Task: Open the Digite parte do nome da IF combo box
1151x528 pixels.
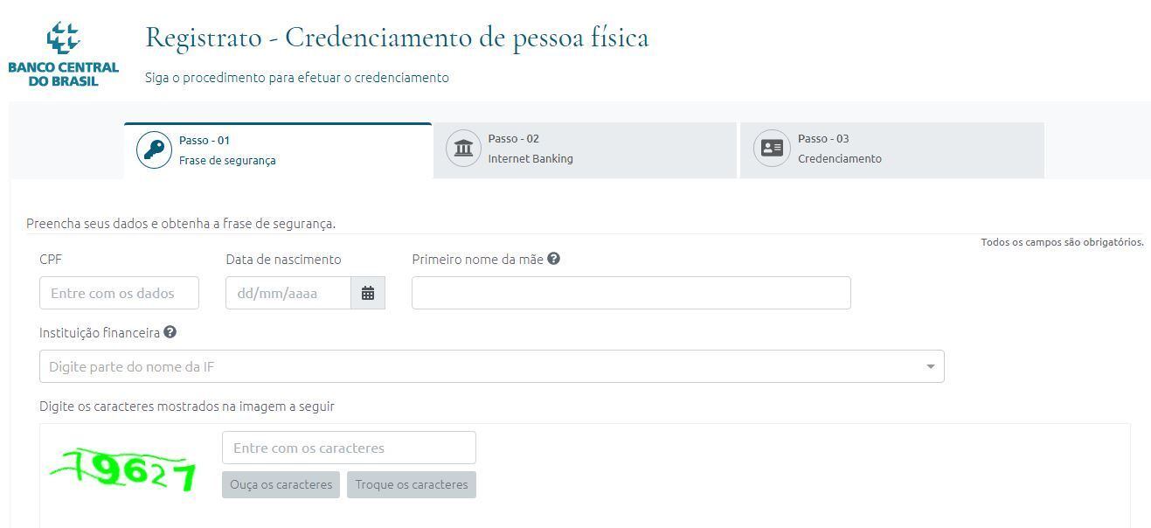Action: pos(481,367)
